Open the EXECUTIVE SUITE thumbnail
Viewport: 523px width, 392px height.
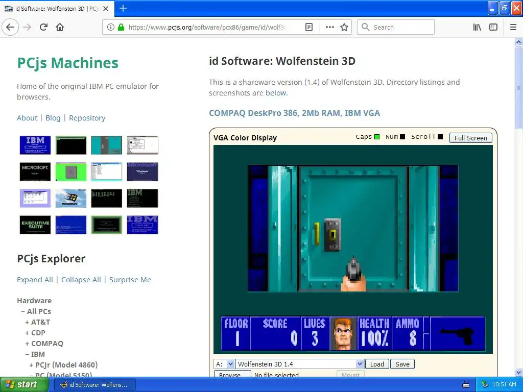tap(35, 225)
